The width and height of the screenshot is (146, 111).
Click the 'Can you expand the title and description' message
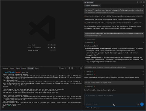[x=114, y=34]
